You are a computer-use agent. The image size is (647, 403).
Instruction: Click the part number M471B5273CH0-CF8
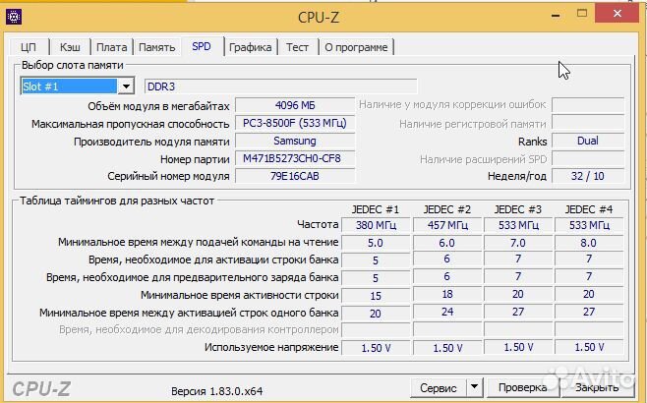click(x=295, y=158)
